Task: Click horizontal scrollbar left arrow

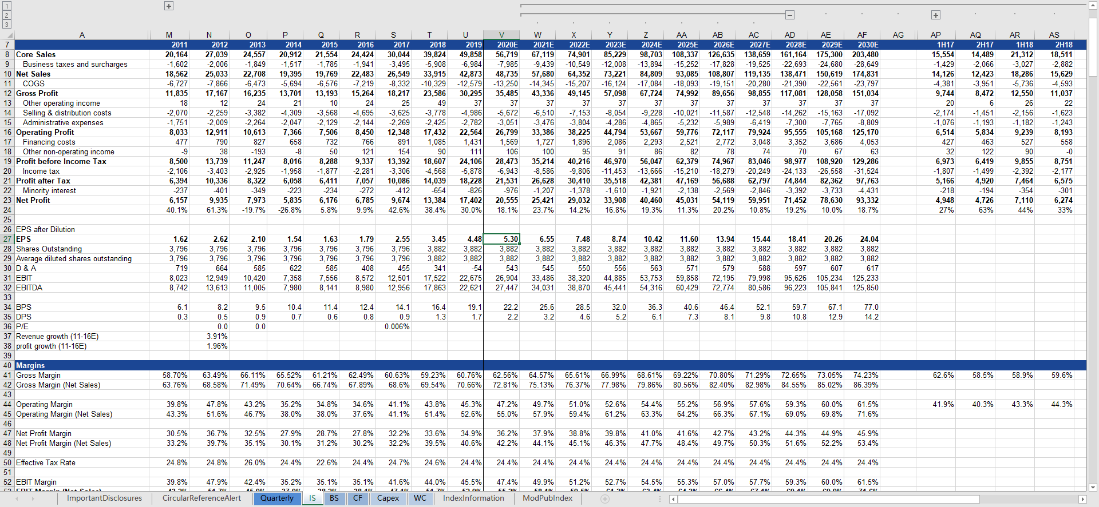Action: (673, 499)
